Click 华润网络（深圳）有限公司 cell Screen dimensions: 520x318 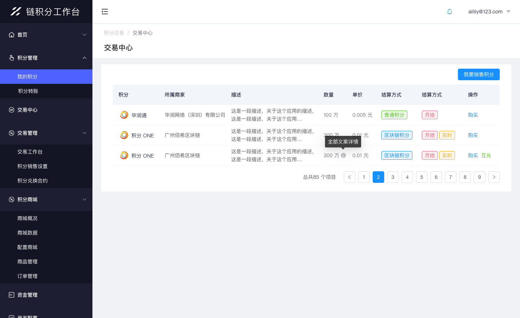pyautogui.click(x=195, y=115)
